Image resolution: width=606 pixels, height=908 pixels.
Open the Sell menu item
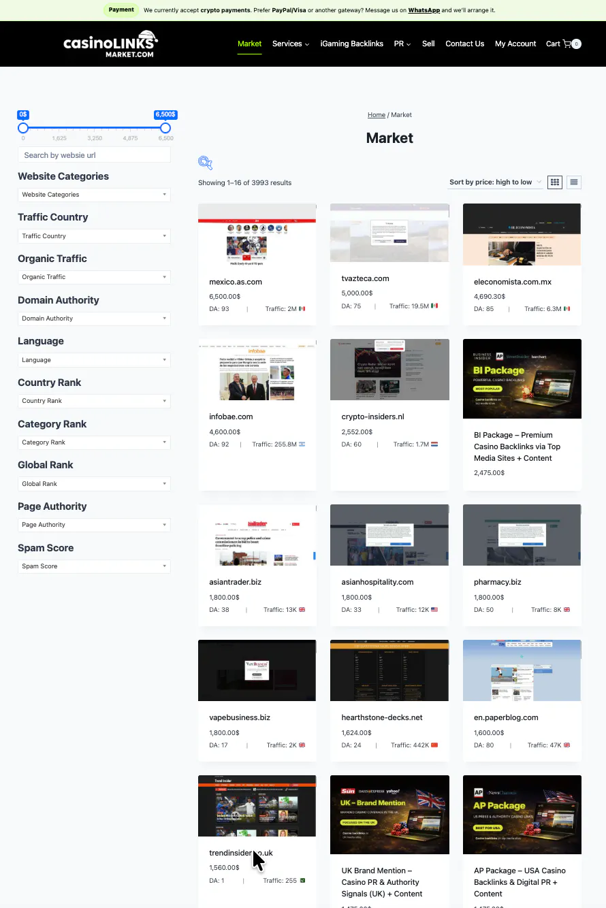[x=428, y=44]
